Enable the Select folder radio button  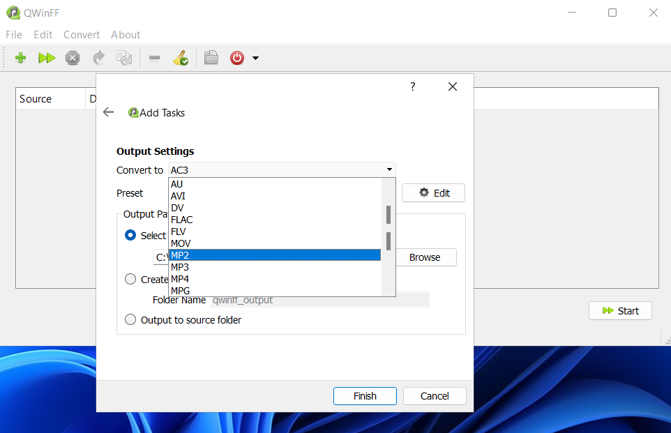[130, 236]
